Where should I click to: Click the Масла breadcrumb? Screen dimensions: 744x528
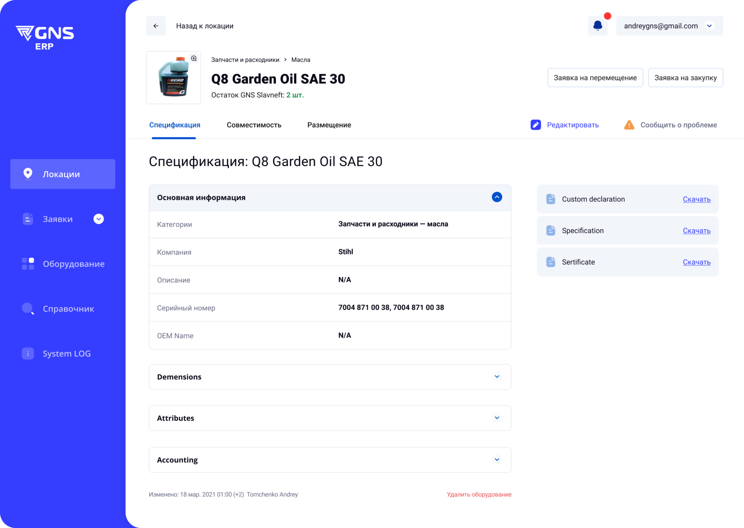pyautogui.click(x=301, y=60)
